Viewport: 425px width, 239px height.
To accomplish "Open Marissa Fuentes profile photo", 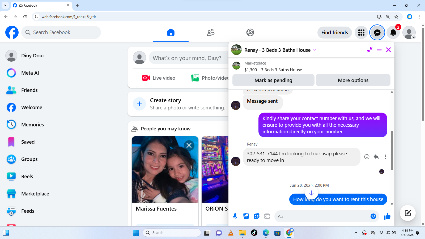I will 165,169.
